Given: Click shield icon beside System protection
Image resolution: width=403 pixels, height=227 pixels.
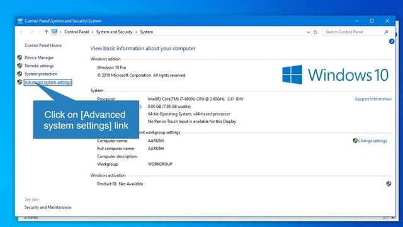Looking at the screenshot, I should (x=20, y=74).
